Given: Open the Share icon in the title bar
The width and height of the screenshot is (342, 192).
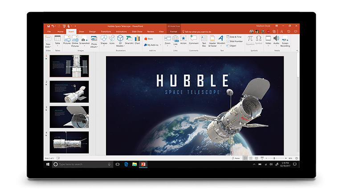Looking at the screenshot, I should click(x=281, y=32).
